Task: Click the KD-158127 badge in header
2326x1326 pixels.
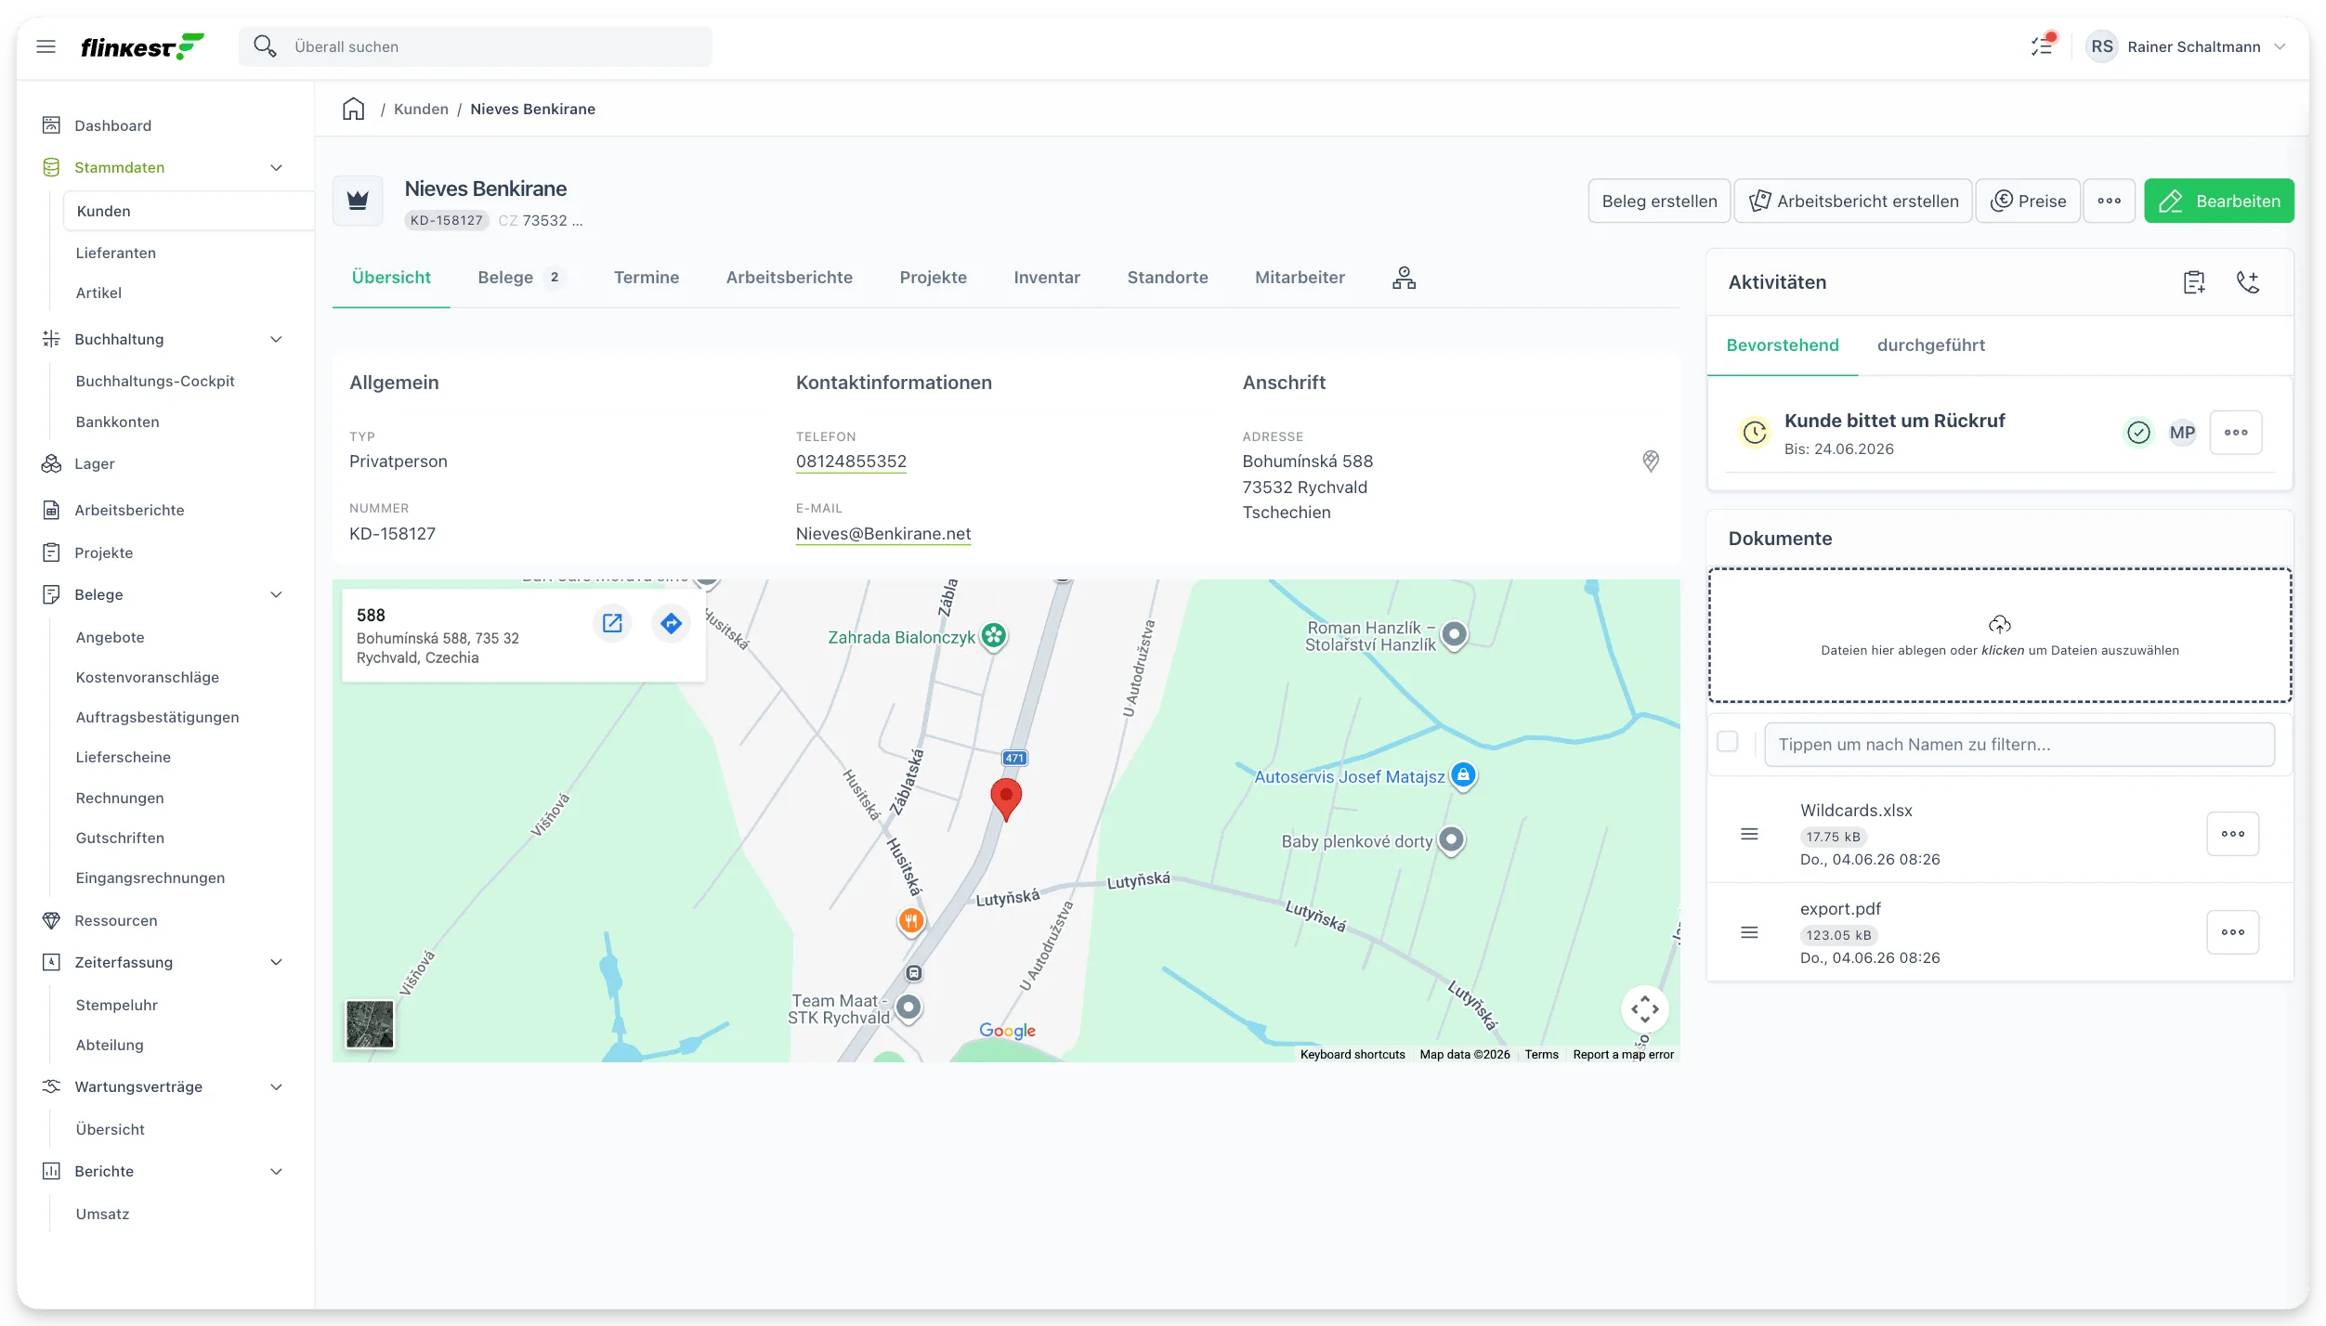Action: point(446,221)
